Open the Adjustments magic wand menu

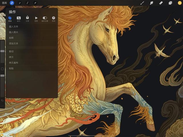[20, 3]
